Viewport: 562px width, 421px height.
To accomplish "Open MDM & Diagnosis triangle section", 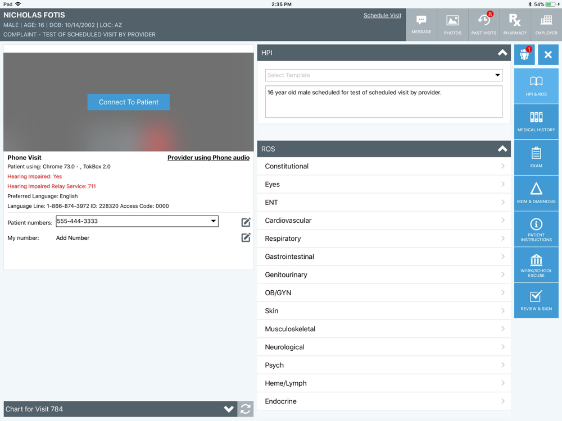I will pos(536,193).
